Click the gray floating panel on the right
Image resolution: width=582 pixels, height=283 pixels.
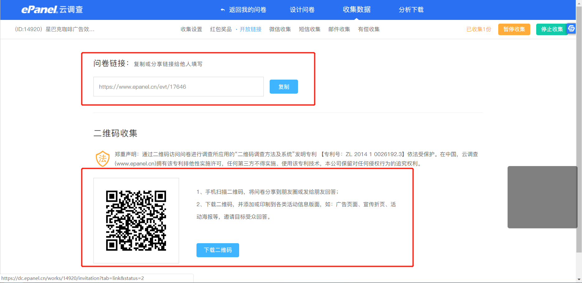click(x=542, y=197)
